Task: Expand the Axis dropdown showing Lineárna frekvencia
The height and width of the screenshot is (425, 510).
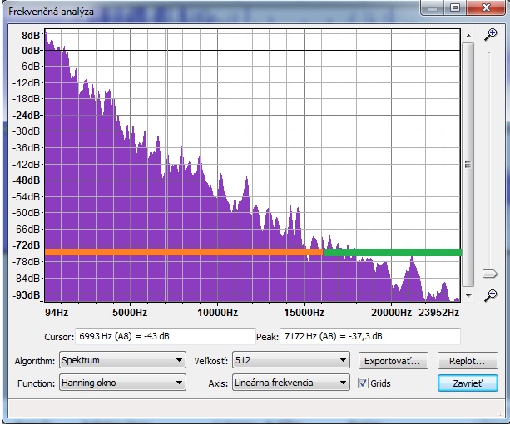Action: point(290,383)
